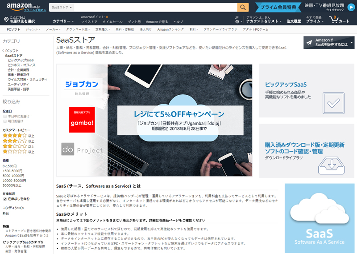The width and height of the screenshot is (357, 254).
Task: Check the 明日お届け checkbox
Action: [x=5, y=121]
